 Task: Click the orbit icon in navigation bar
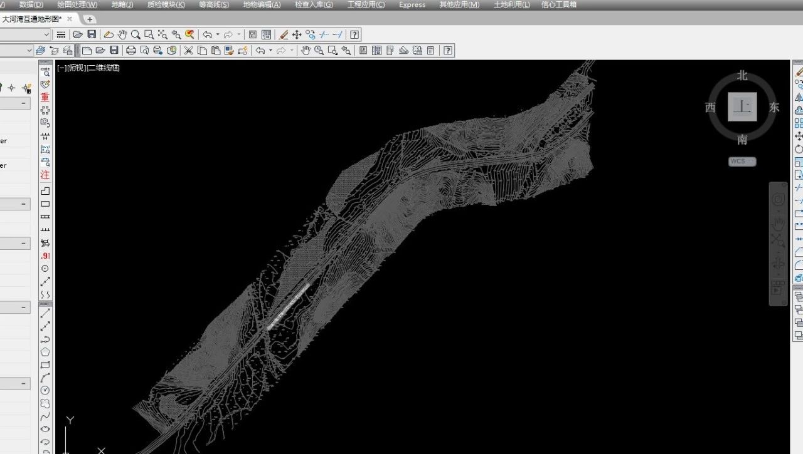(778, 262)
